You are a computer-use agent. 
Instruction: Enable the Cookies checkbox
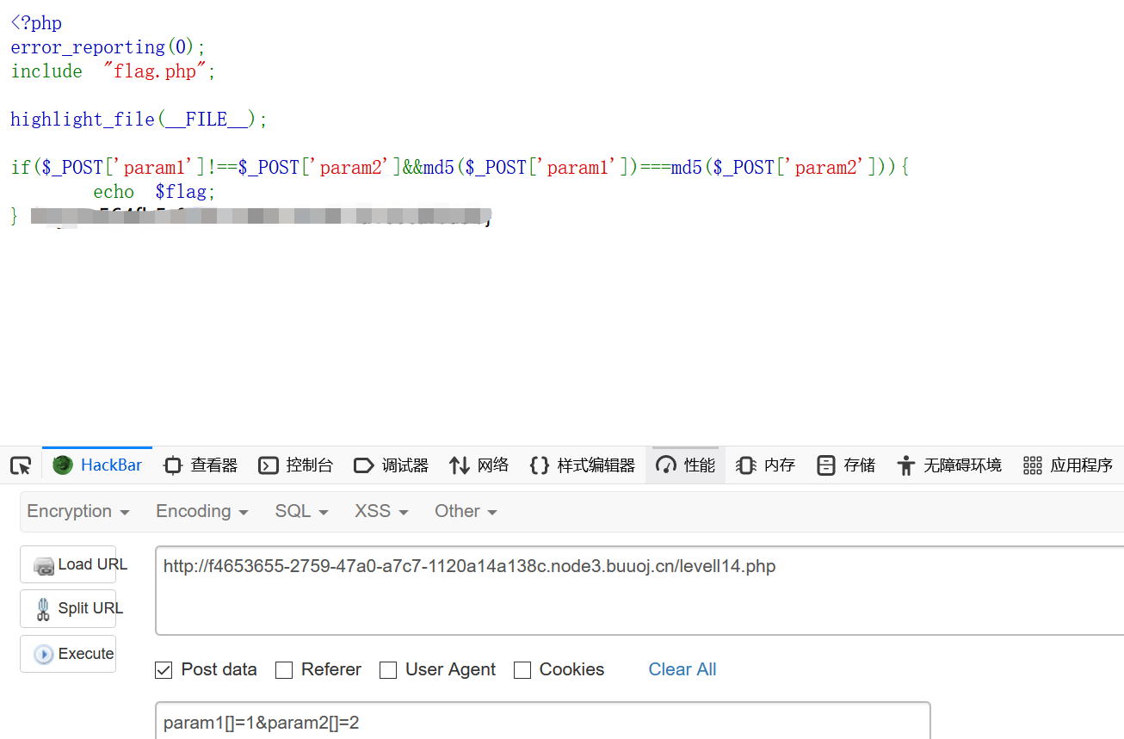[522, 669]
